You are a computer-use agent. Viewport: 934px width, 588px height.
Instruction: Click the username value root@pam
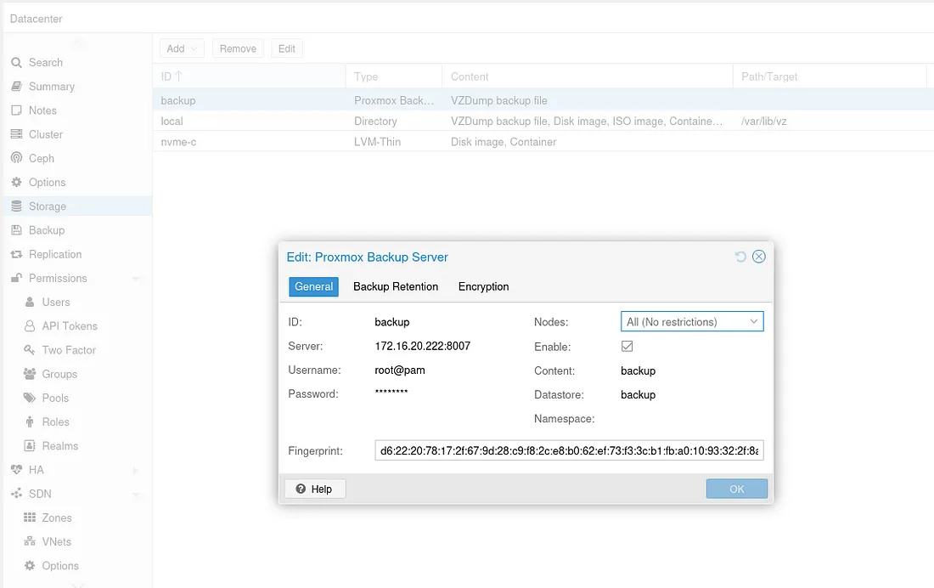[x=400, y=370]
